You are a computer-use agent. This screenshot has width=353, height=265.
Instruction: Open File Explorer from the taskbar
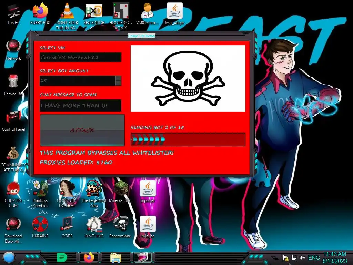click(x=116, y=258)
